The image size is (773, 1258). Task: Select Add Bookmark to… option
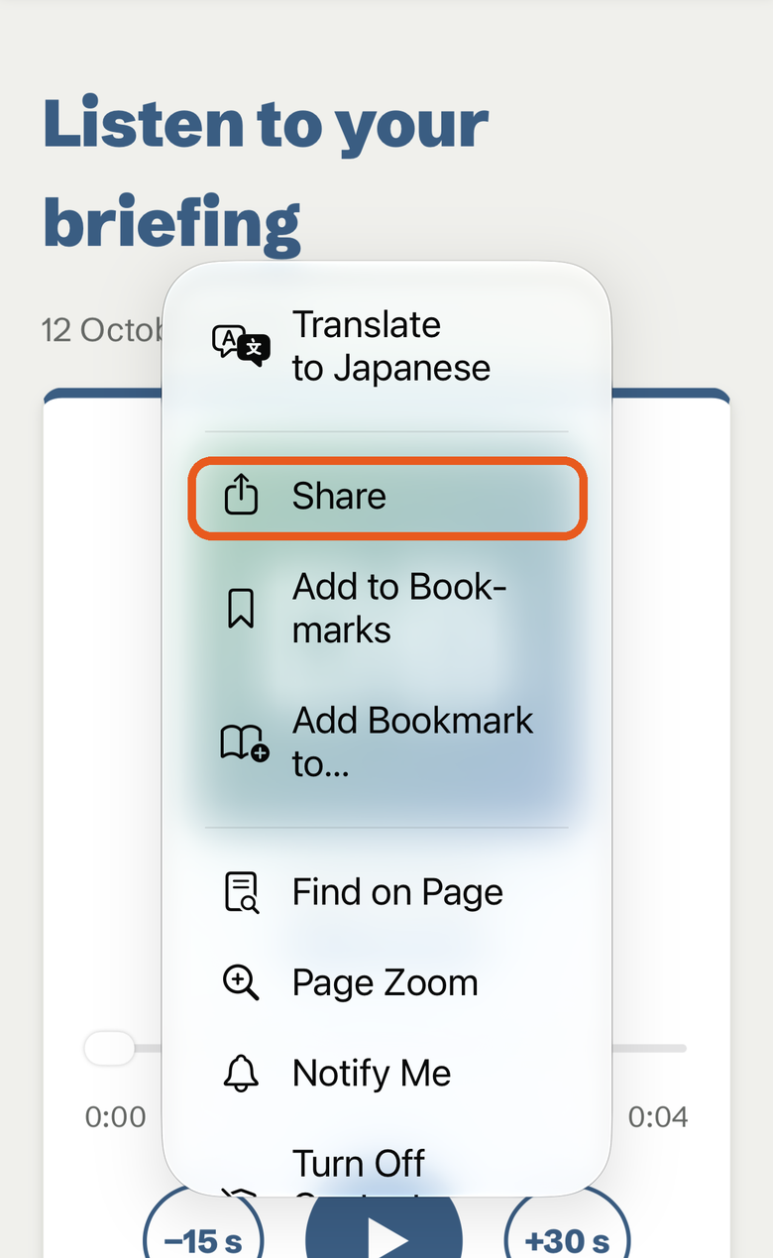(386, 743)
